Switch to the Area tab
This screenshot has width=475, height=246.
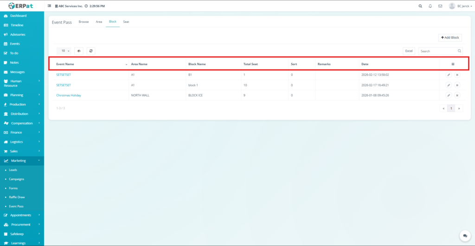coord(99,22)
